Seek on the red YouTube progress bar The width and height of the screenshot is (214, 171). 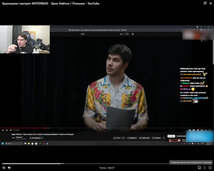[106, 128]
